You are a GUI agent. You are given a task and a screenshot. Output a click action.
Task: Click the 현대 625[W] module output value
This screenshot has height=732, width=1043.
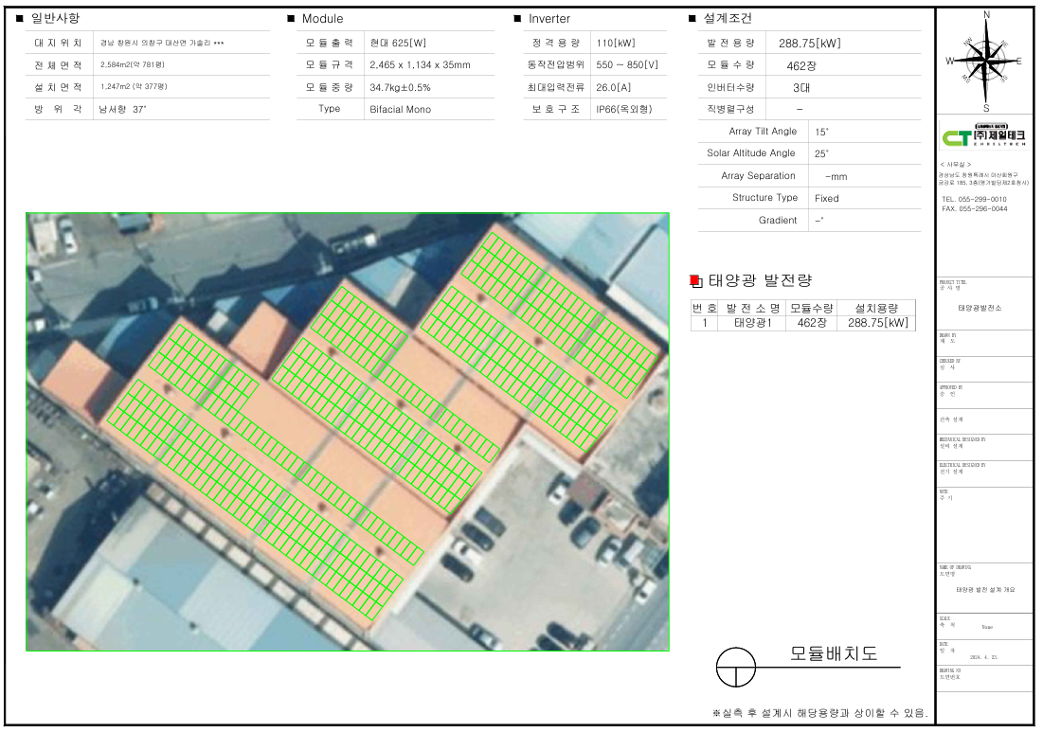tap(398, 44)
